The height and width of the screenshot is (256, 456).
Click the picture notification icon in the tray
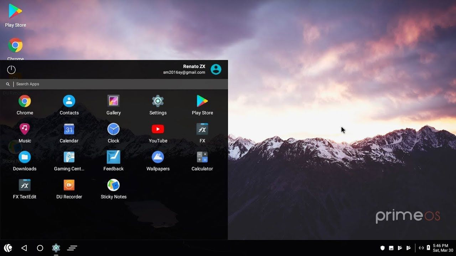click(x=391, y=248)
